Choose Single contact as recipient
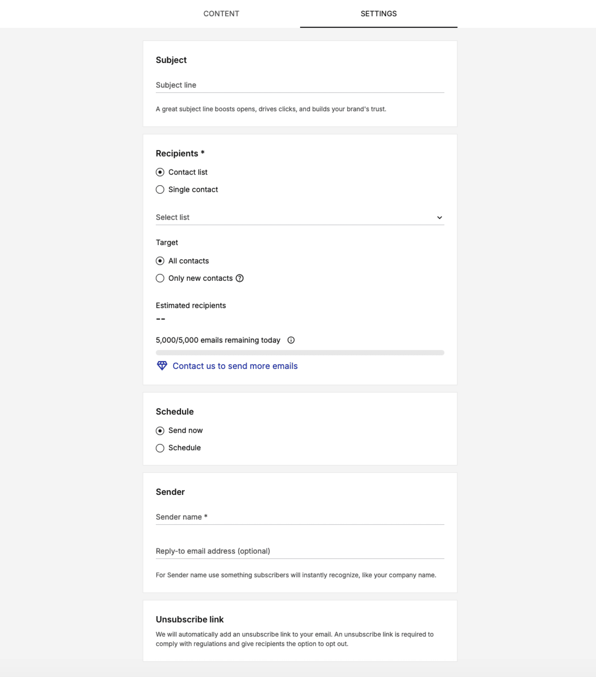 (x=160, y=189)
